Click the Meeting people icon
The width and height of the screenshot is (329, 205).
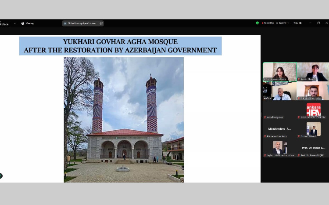22,23
